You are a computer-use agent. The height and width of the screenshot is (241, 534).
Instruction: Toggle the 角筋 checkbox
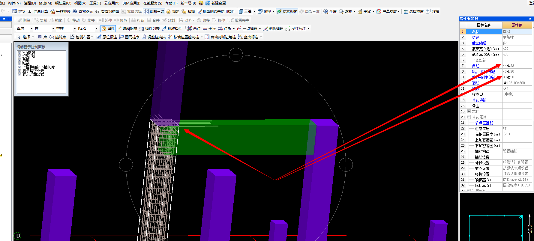point(19,60)
